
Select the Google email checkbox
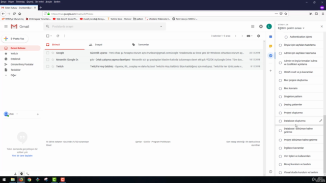click(47, 53)
